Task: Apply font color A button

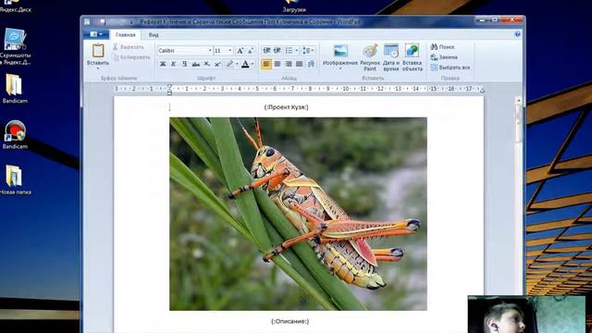Action: coord(245,64)
